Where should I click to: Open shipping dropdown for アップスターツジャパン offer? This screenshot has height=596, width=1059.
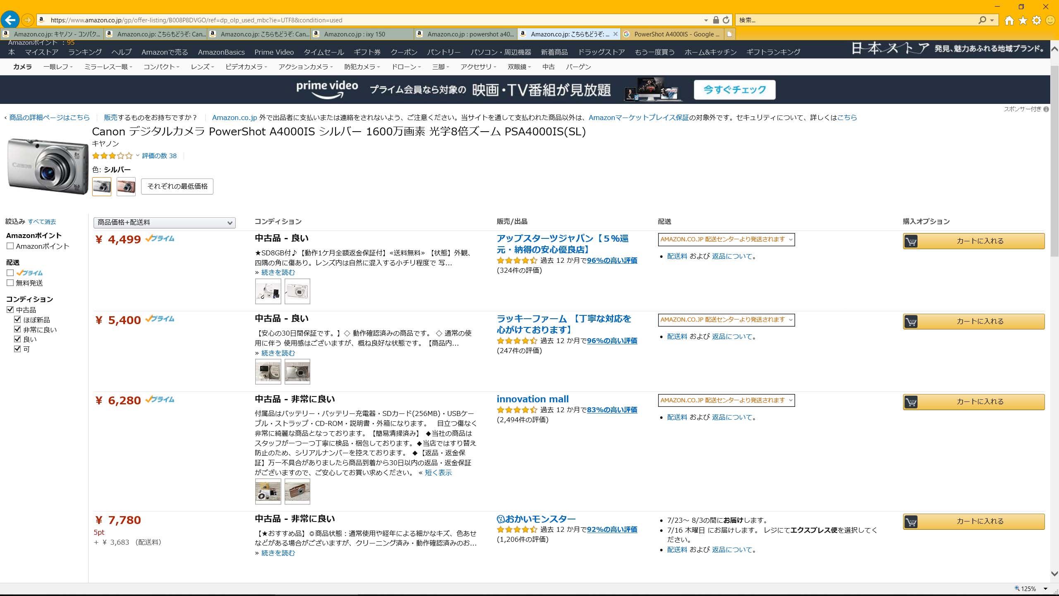pos(726,239)
